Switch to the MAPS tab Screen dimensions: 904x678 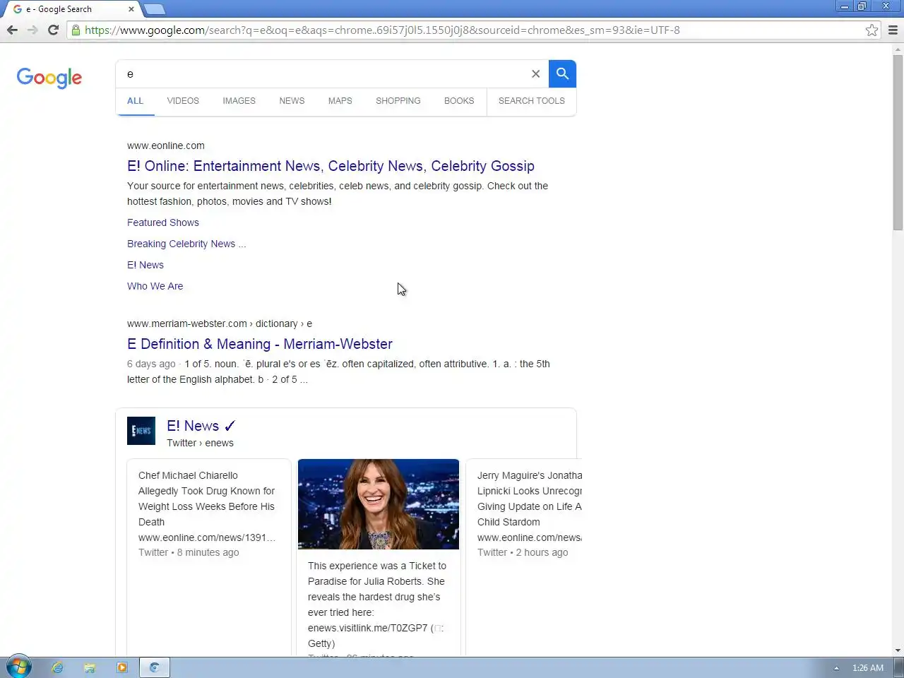tap(340, 100)
